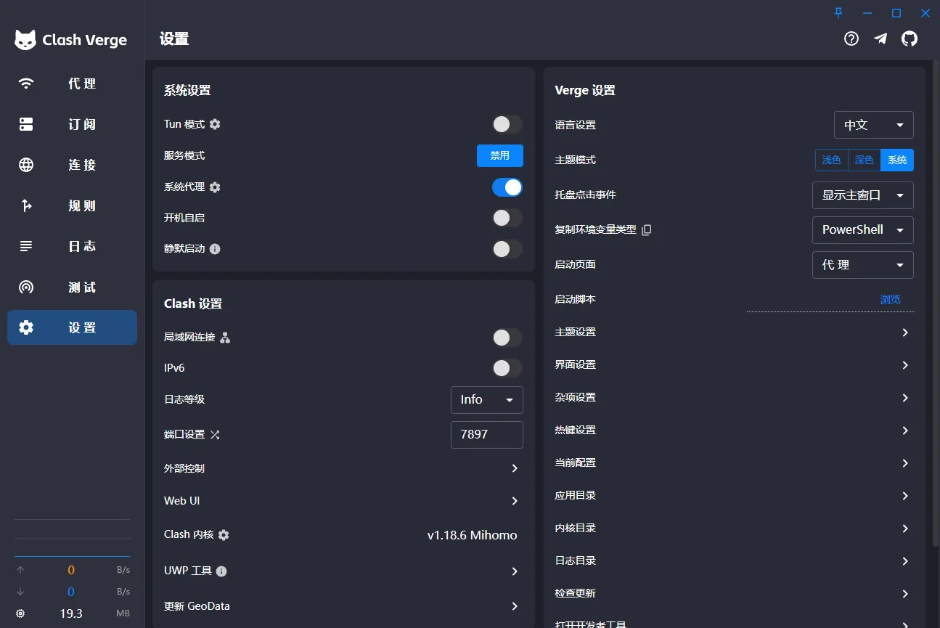Click the LAN connection network icon

coord(225,338)
